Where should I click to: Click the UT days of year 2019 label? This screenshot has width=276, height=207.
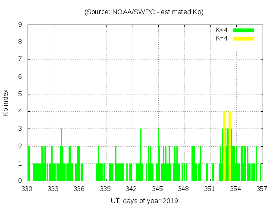tap(144, 201)
